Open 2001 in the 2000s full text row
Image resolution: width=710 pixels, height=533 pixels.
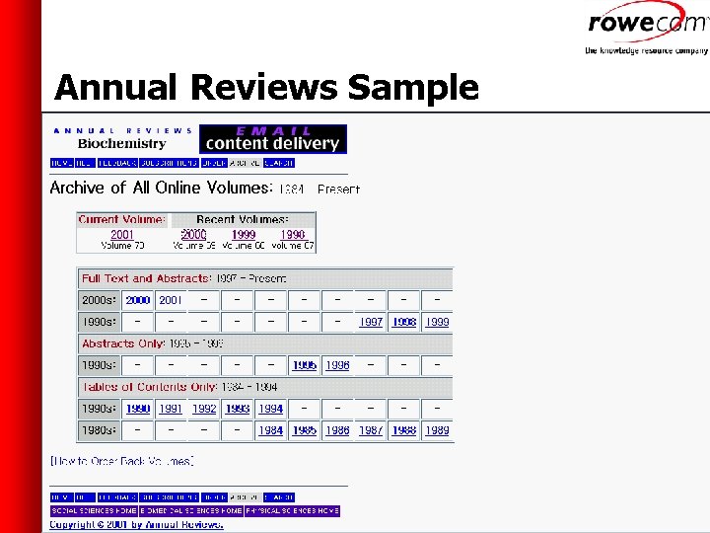171,300
